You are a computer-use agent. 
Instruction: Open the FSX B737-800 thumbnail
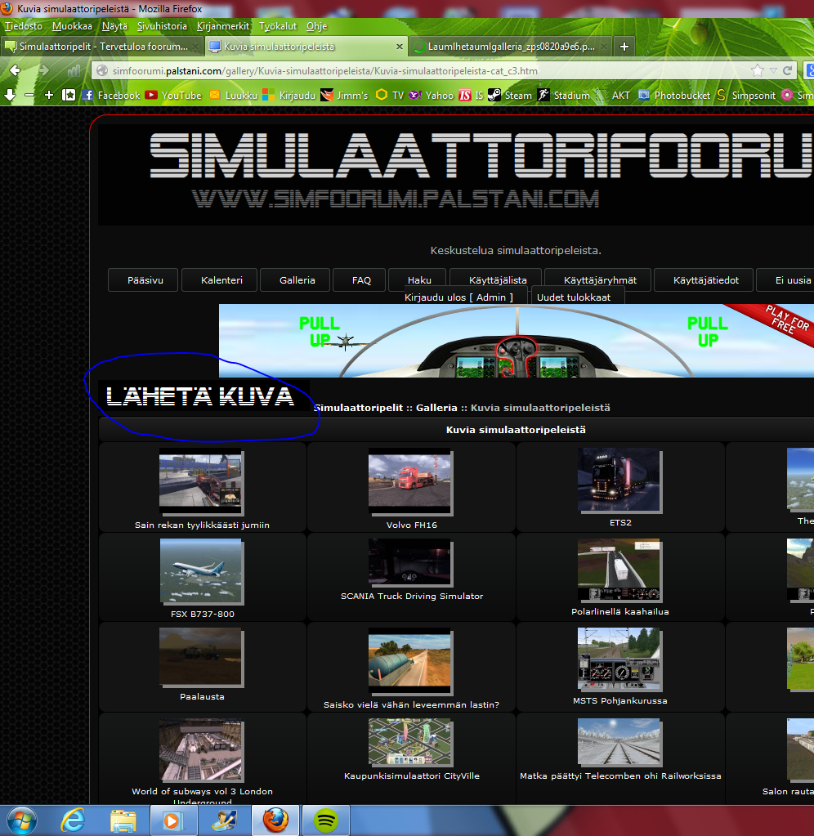pyautogui.click(x=202, y=571)
